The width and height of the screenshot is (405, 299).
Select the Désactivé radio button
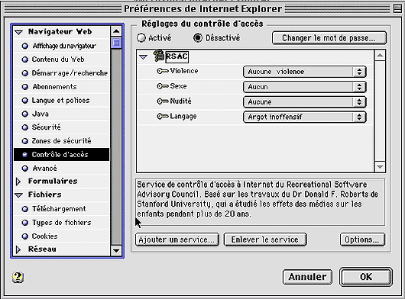(x=198, y=38)
